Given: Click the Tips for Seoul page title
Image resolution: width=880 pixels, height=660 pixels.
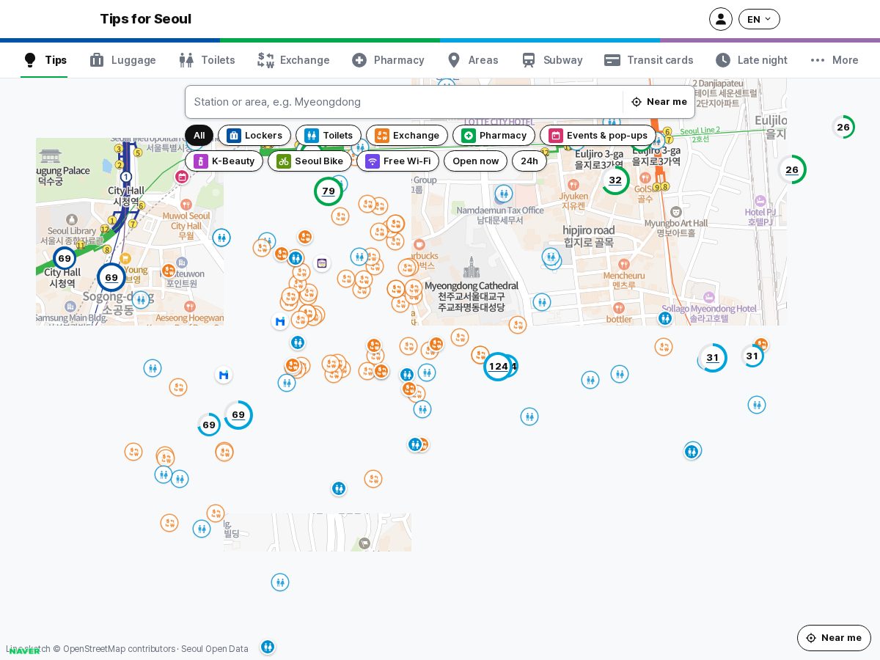Looking at the screenshot, I should [x=145, y=19].
